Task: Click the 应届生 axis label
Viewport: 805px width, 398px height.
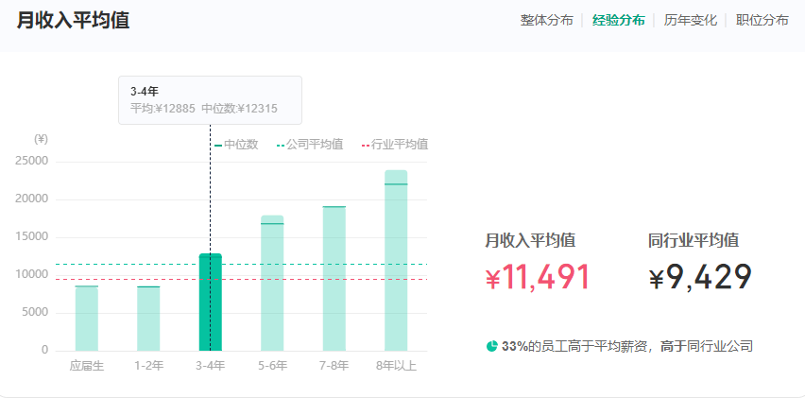Action: [x=87, y=365]
